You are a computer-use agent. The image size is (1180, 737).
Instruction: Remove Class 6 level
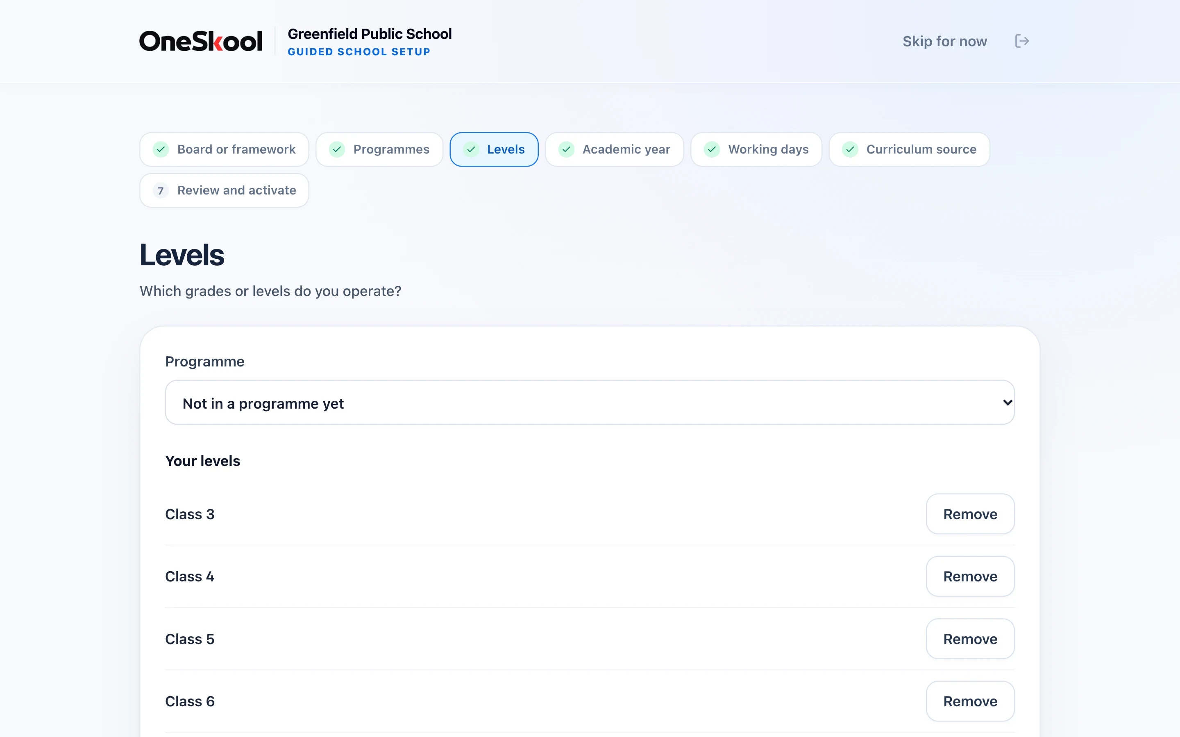[x=970, y=701]
